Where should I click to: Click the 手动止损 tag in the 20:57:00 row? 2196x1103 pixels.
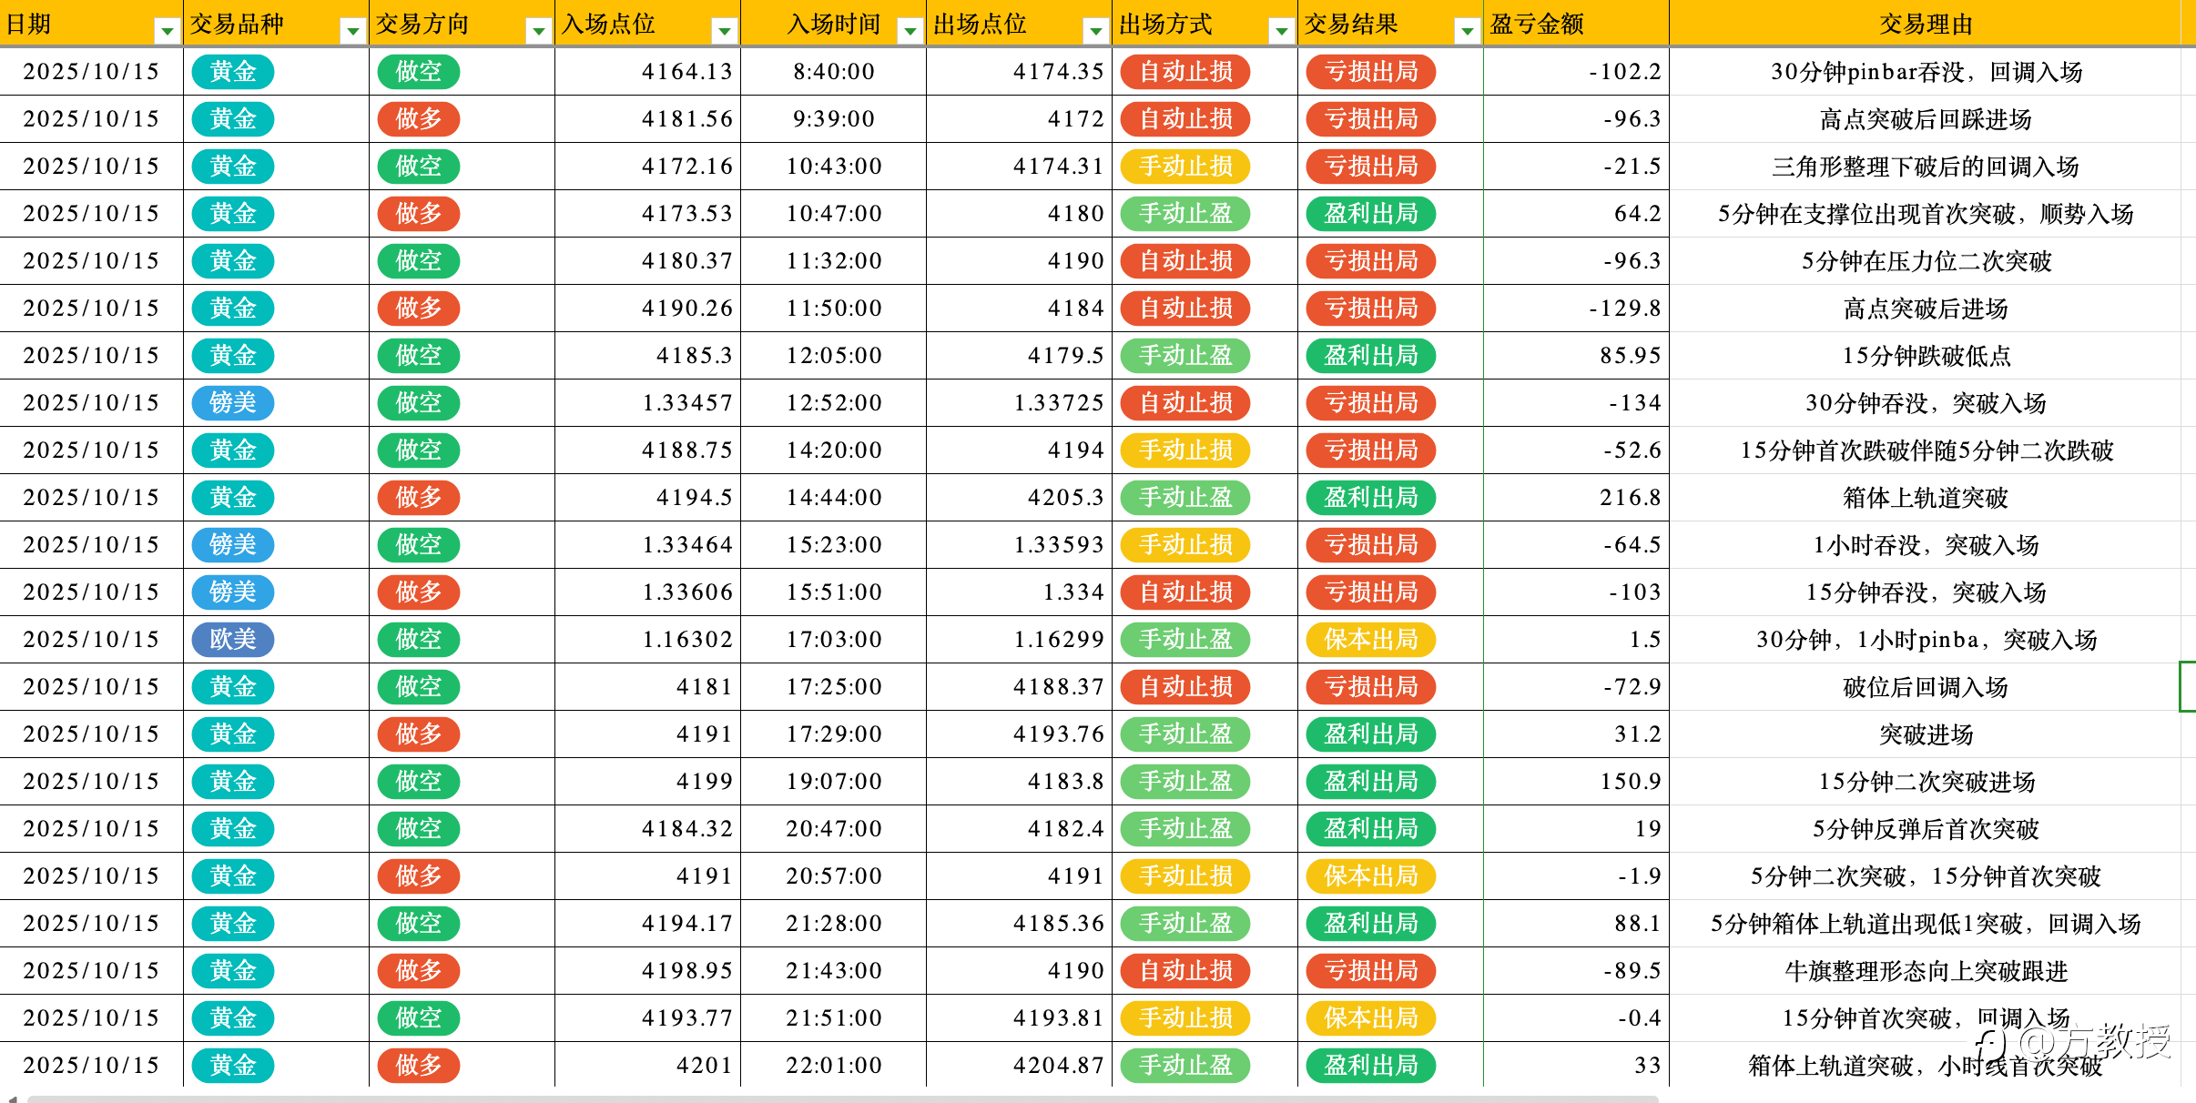click(1185, 876)
